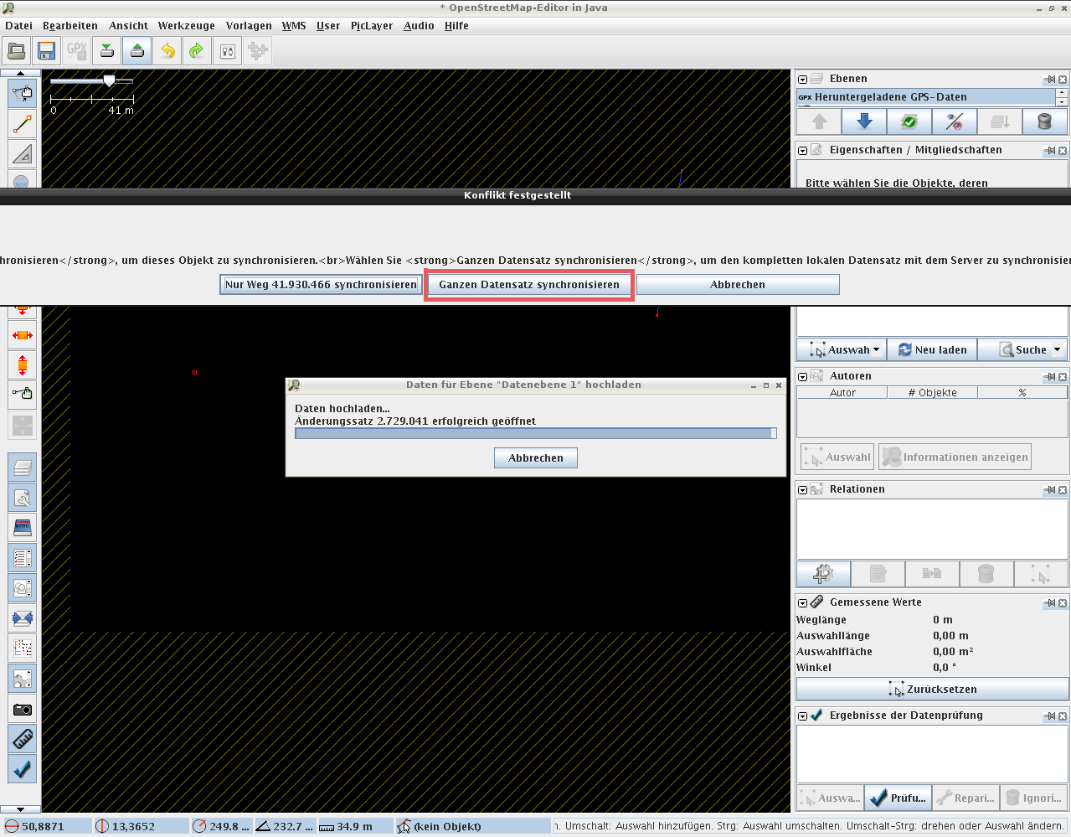
Task: Click Neu laden button
Action: pos(932,350)
